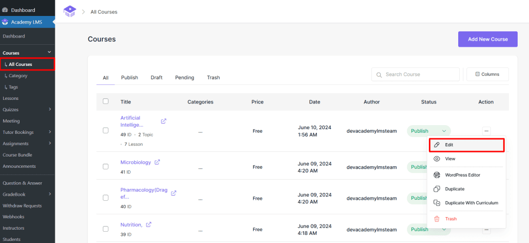Click the eye View icon in action menu

click(x=437, y=159)
